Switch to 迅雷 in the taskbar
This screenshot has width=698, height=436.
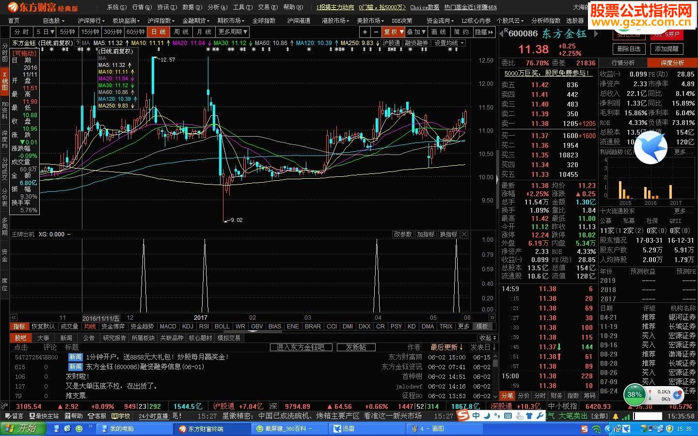[367, 429]
